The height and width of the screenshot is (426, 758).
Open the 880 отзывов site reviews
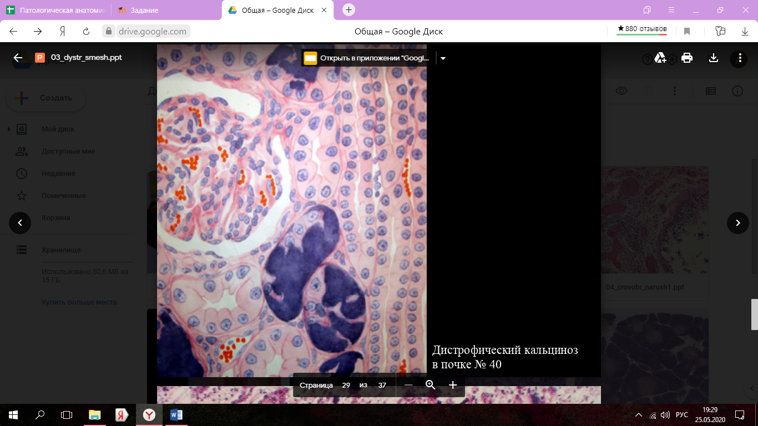[642, 29]
